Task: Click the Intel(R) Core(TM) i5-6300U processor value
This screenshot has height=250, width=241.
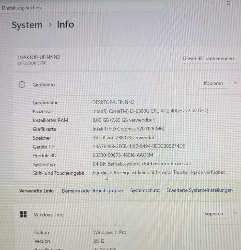Action: pos(150,111)
